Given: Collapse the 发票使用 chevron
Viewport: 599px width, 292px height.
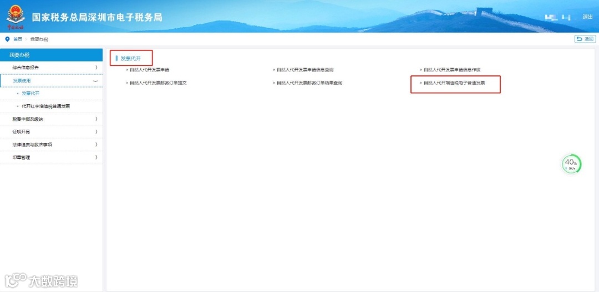Looking at the screenshot, I should click(95, 81).
